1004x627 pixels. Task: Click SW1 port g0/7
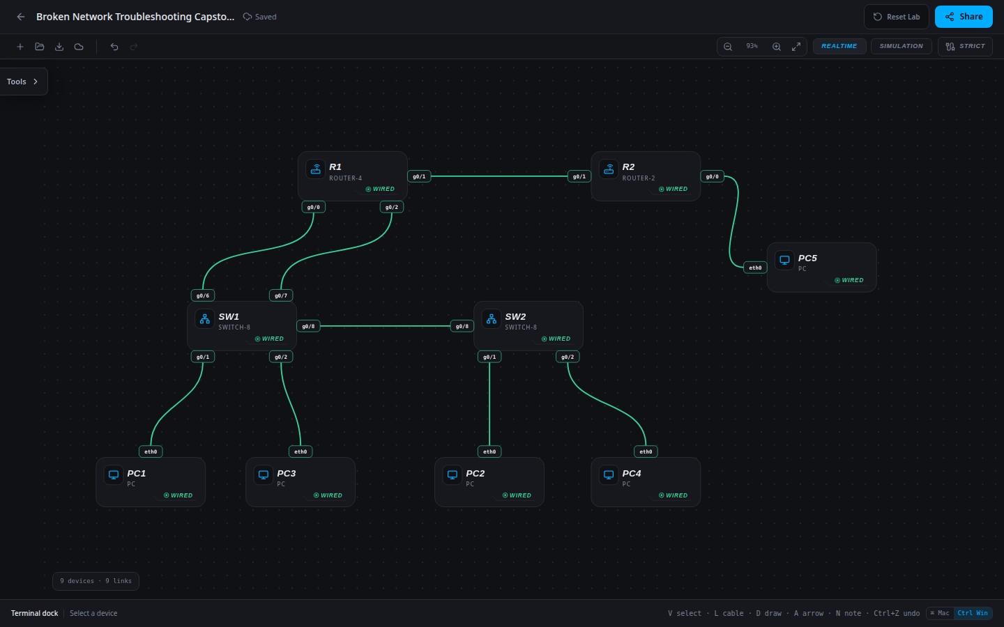[x=281, y=295]
